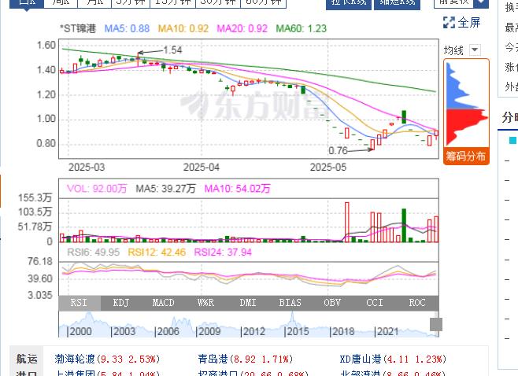Click the MA5: 0.88 legend value
This screenshot has width=518, height=376.
pyautogui.click(x=128, y=28)
